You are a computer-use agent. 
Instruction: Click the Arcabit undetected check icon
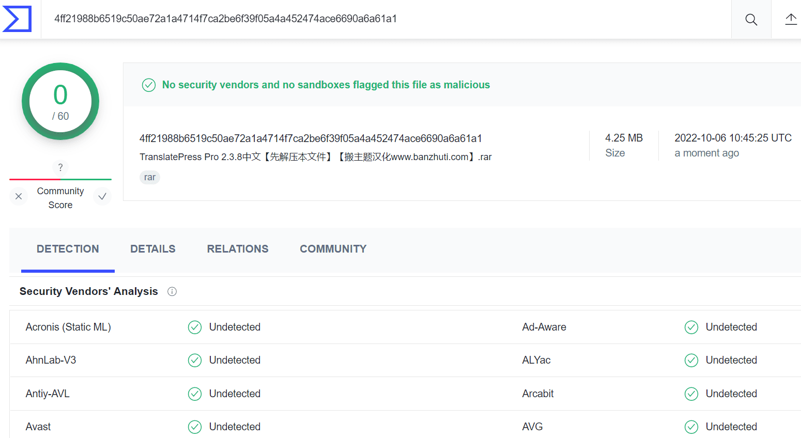tap(691, 394)
